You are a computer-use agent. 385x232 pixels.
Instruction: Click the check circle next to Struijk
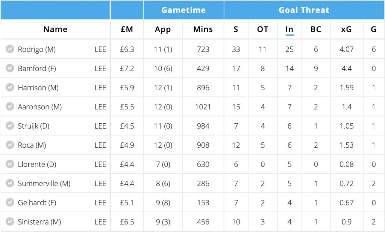(10, 126)
